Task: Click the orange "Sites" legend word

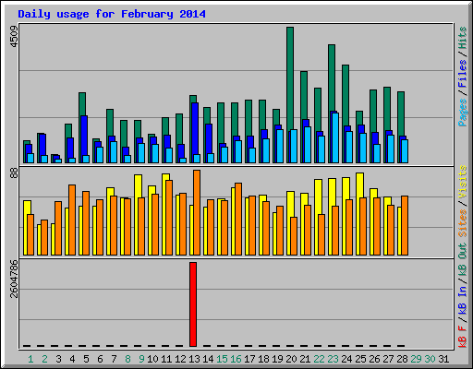Action: click(463, 223)
